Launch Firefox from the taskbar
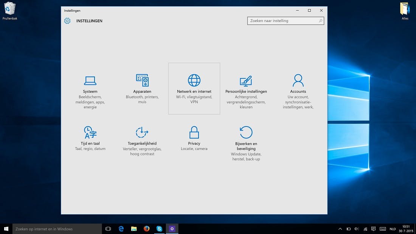This screenshot has width=416, height=234. point(146,229)
